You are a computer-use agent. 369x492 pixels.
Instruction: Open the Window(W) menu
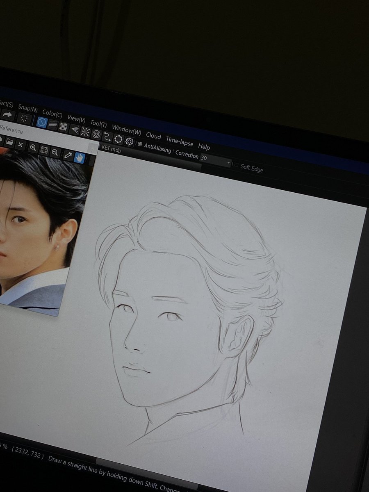126,130
